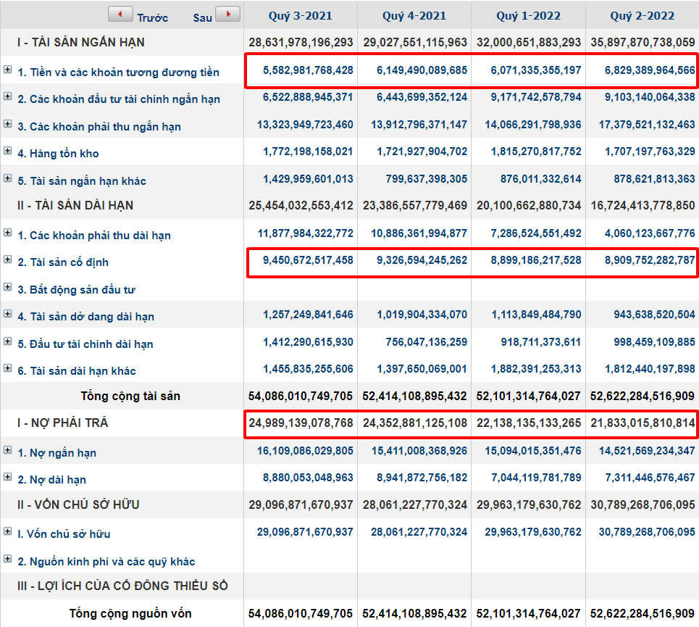
Task: Click the NỢ PHẢI TRẢ value for Quý 1-2022
Action: [x=529, y=423]
